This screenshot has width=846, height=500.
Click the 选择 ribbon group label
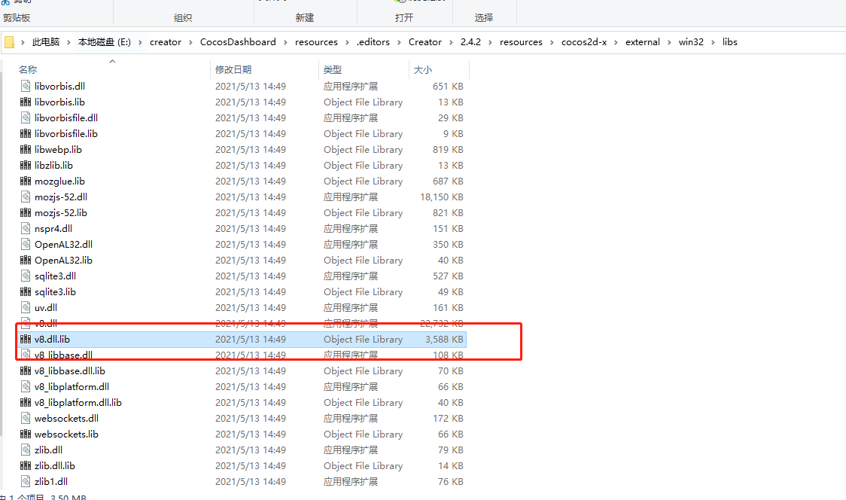[484, 18]
